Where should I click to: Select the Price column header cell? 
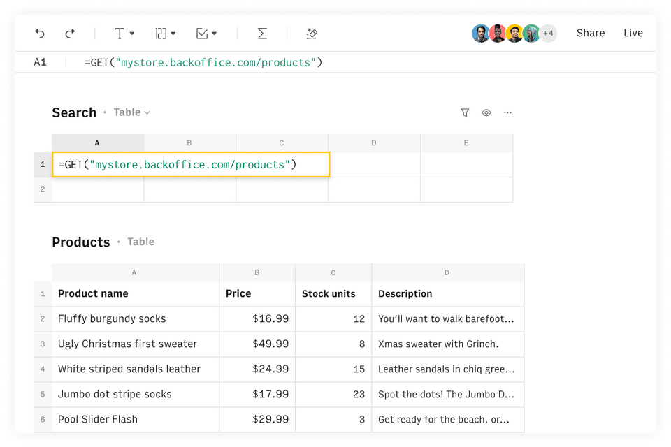(257, 294)
